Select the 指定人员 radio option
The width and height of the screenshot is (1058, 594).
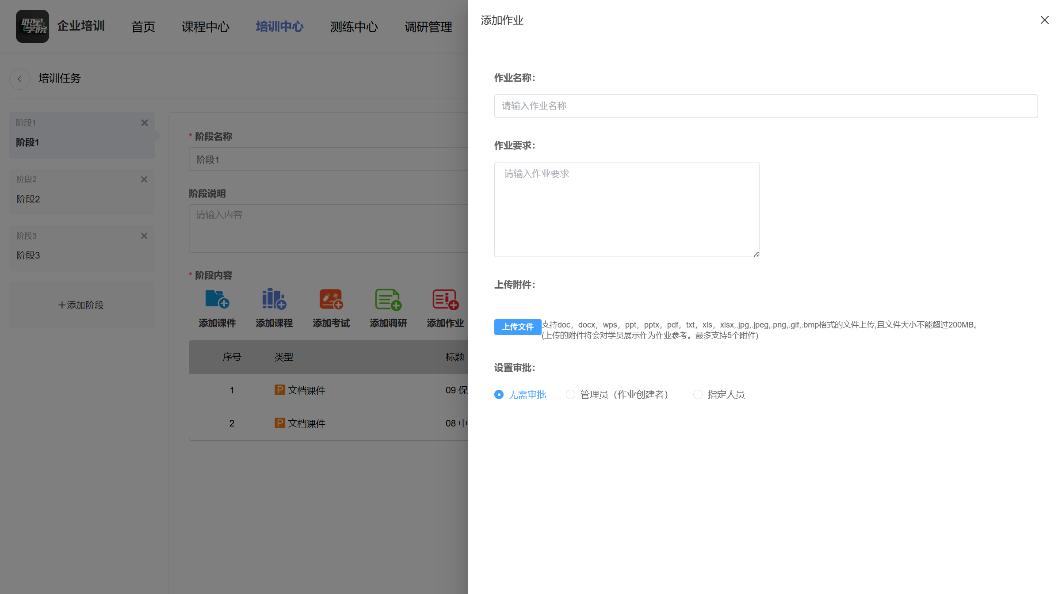coord(698,394)
